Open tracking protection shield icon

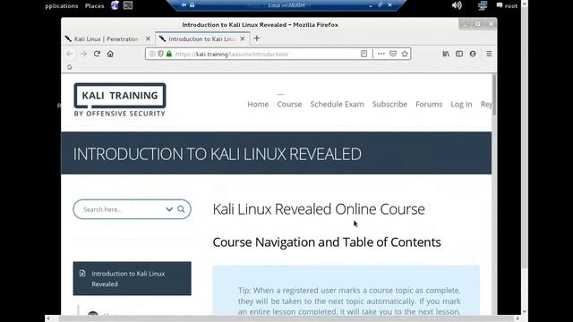(160, 54)
